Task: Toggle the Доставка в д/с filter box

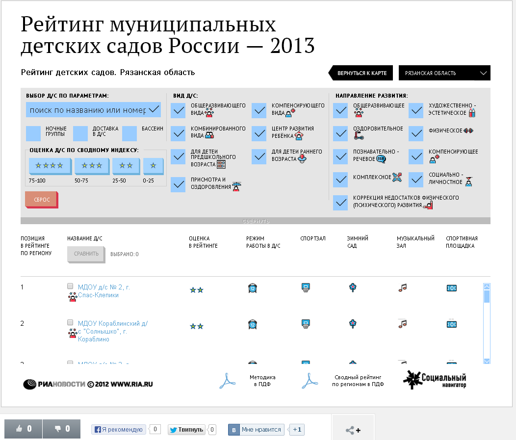Action: (x=80, y=133)
